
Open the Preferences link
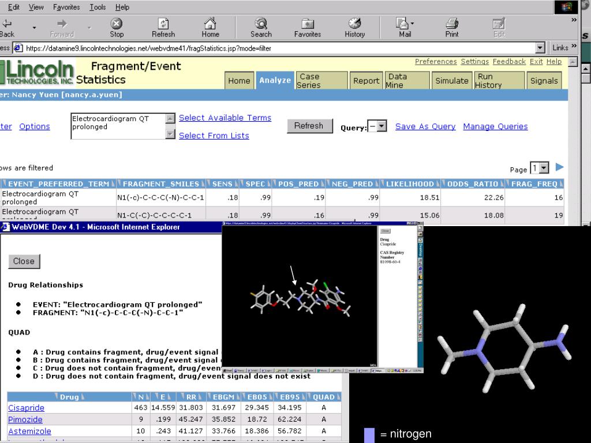coord(436,61)
